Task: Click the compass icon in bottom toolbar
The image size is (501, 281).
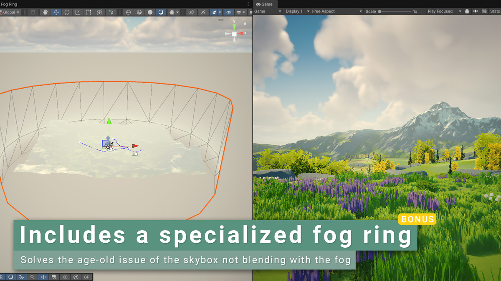Action: (x=76, y=277)
